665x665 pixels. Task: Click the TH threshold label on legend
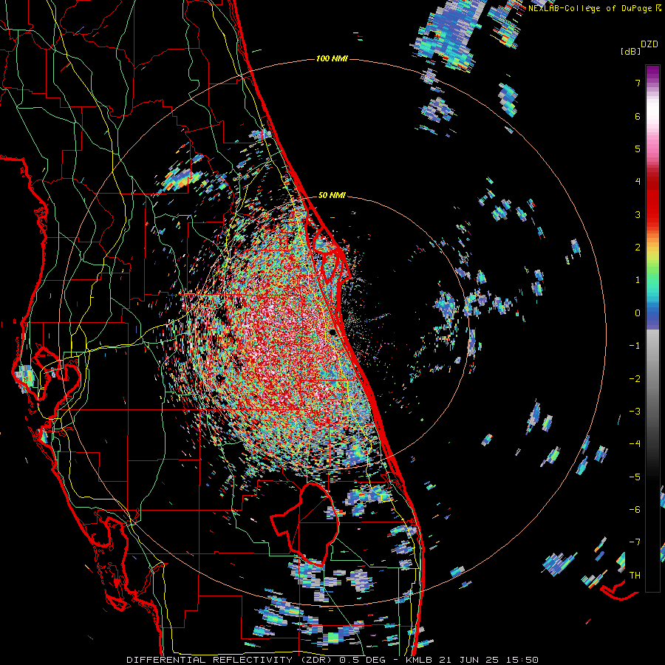635,576
